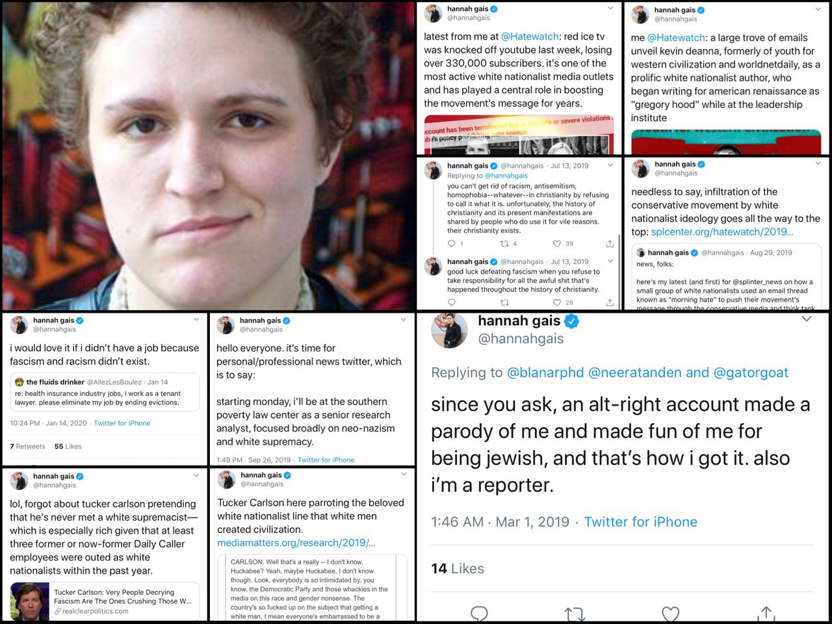Open the mediamatters.org/research link
The width and height of the screenshot is (832, 624).
point(296,543)
